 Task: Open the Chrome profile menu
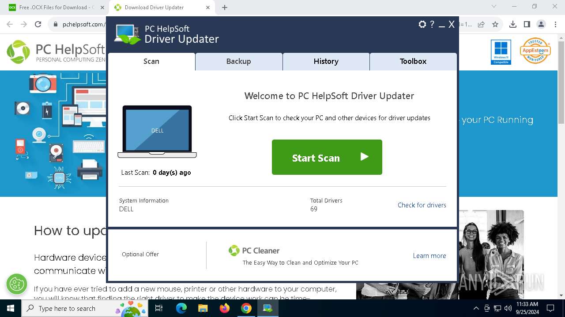(x=541, y=25)
